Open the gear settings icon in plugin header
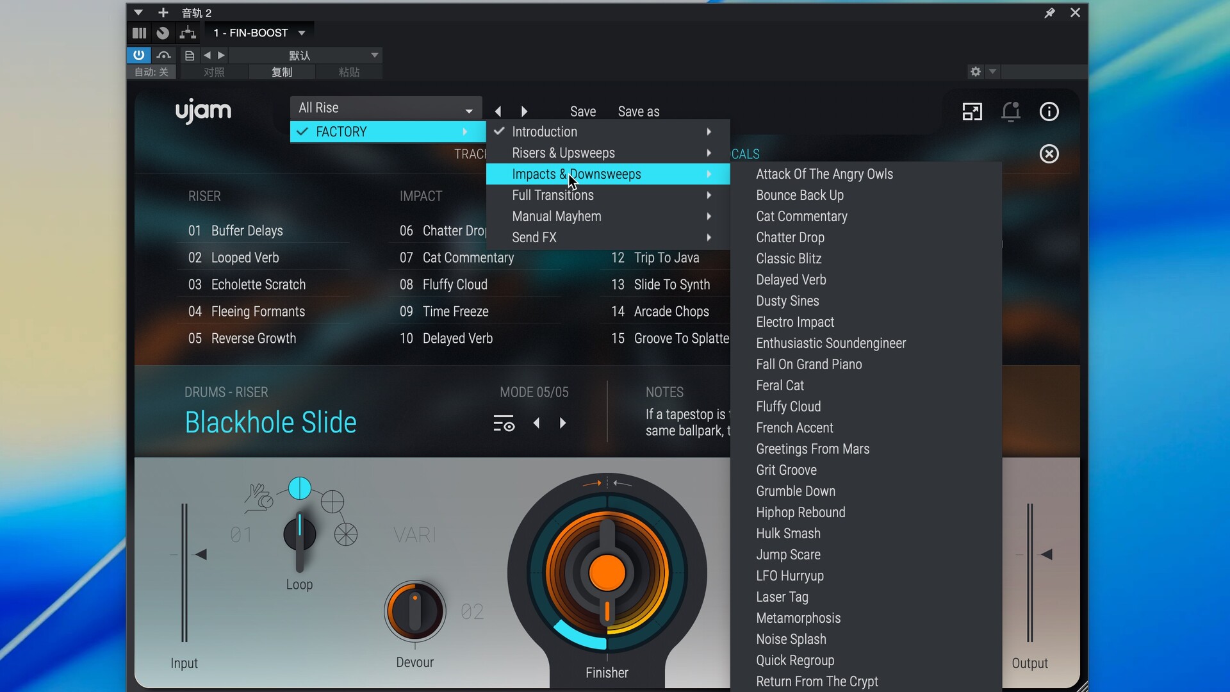Screen dimensions: 1230x692 coord(976,72)
